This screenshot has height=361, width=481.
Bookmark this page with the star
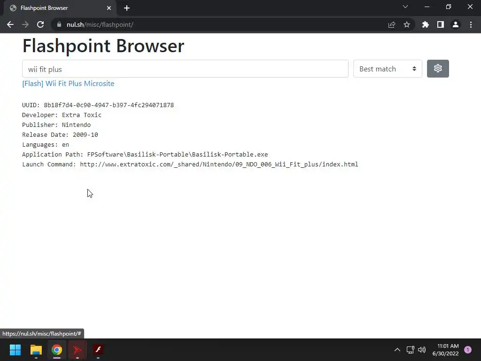[x=406, y=24]
